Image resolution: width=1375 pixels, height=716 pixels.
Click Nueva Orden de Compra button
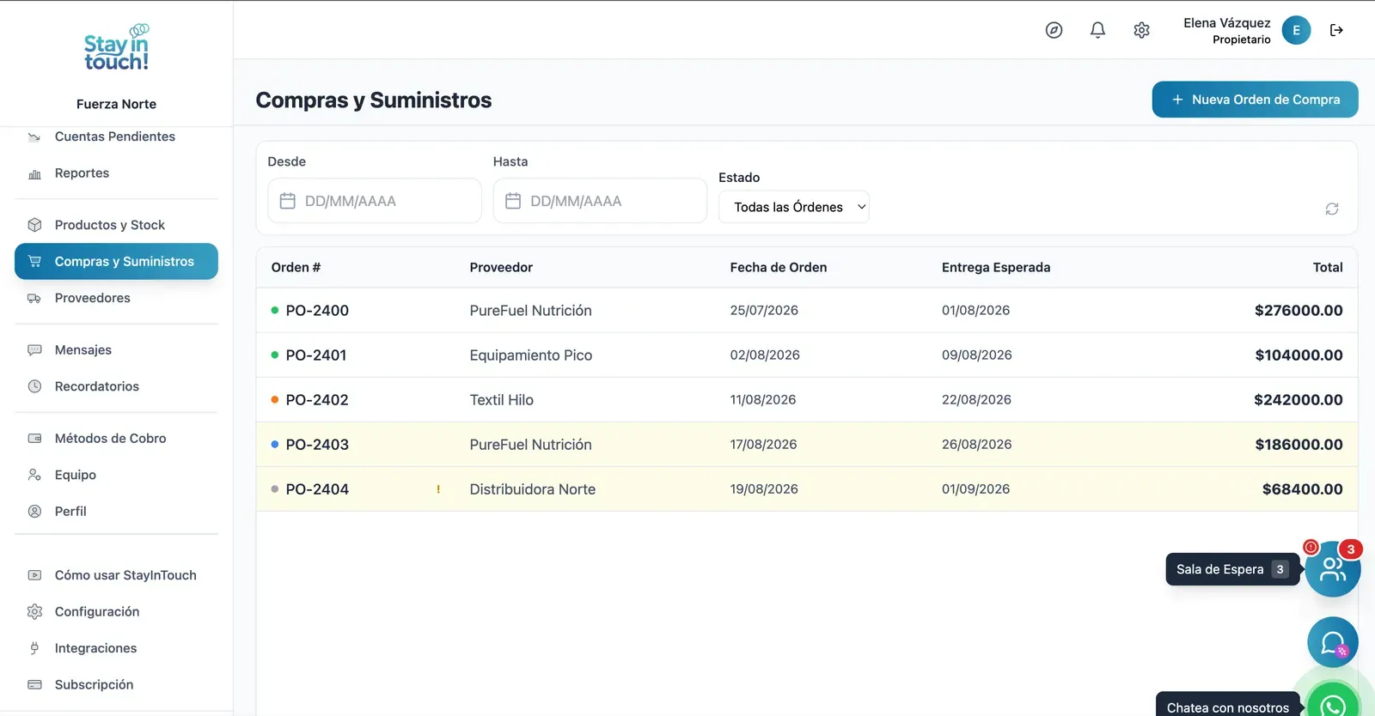tap(1255, 100)
